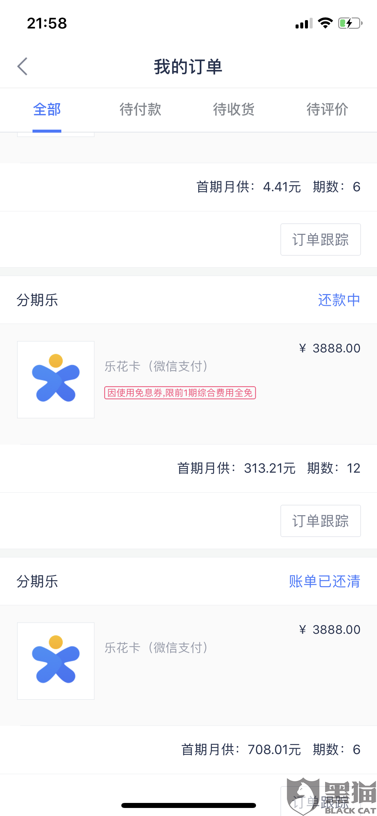Tap the 账单已还清 status link
Screen dimensions: 377x816
324,581
